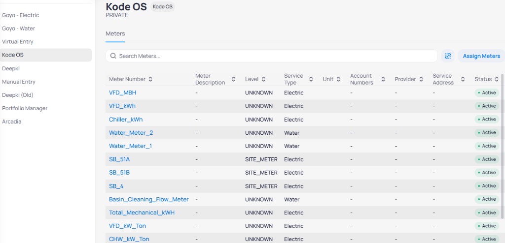This screenshot has height=243, width=505.
Task: Open the Total_Mechanical_kWH meter link
Action: [x=142, y=213]
